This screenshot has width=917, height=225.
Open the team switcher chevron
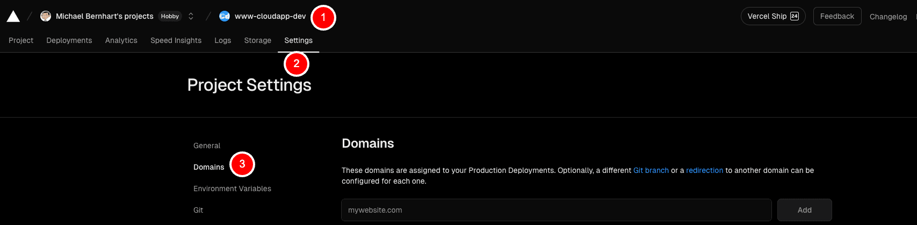pyautogui.click(x=191, y=16)
